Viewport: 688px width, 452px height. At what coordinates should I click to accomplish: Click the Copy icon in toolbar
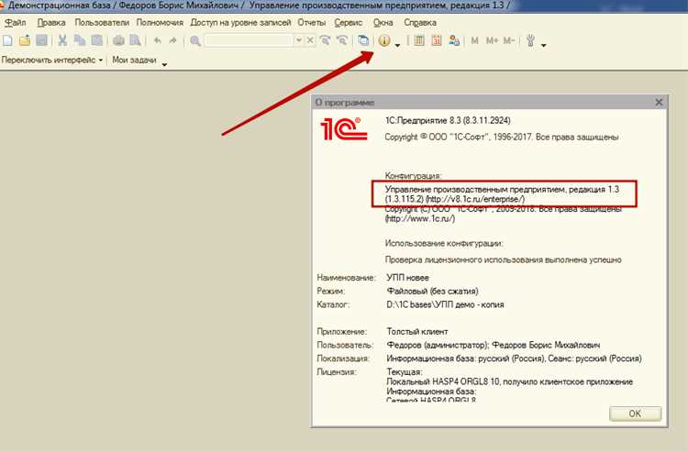(80, 40)
